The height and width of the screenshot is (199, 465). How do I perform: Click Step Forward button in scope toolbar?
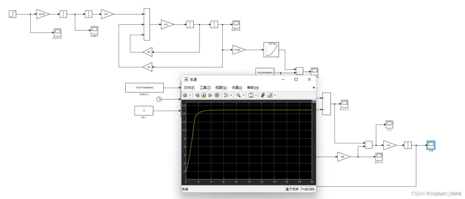[x=210, y=95]
